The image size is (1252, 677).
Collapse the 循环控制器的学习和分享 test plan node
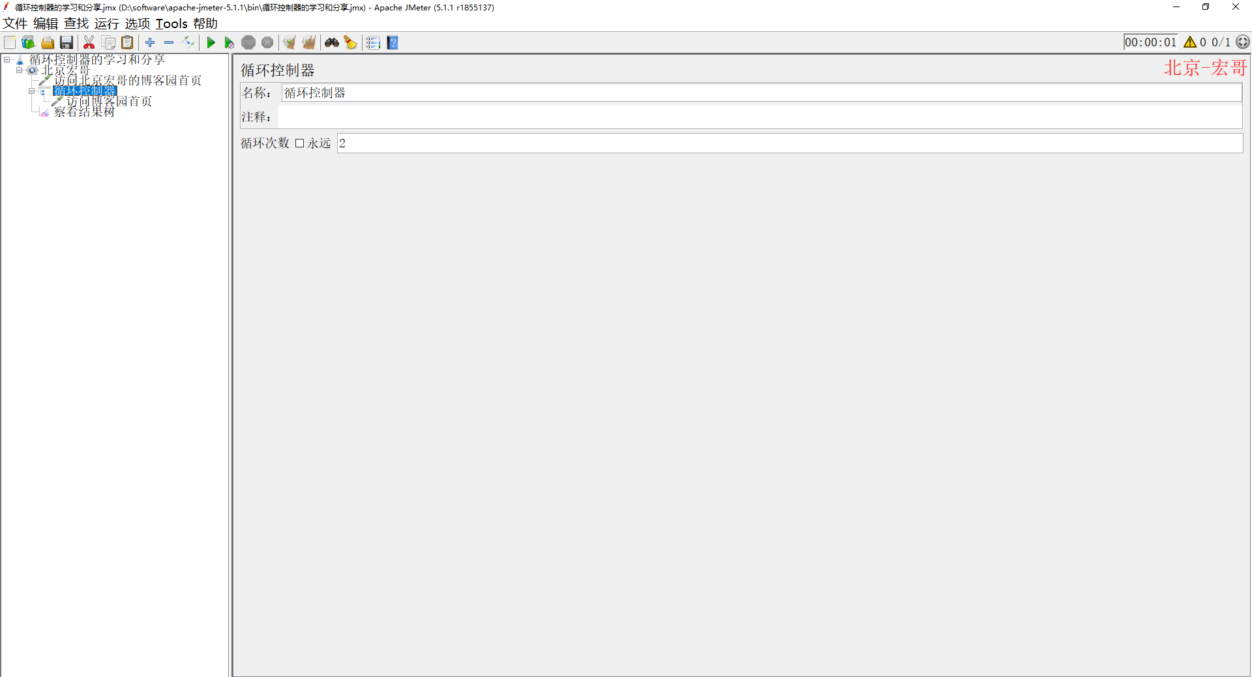(x=7, y=59)
